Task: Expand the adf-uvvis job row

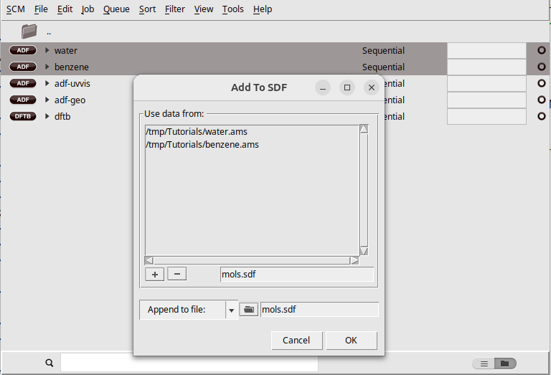Action: [47, 84]
